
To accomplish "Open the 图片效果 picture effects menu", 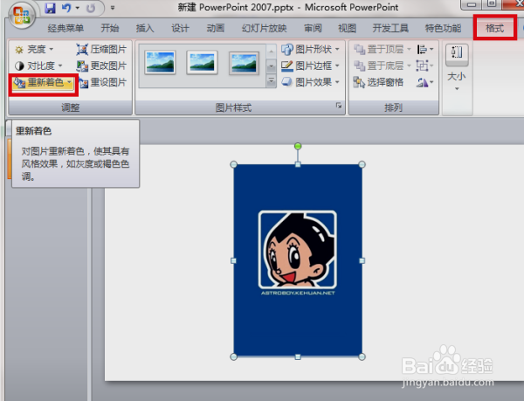I will [x=310, y=82].
